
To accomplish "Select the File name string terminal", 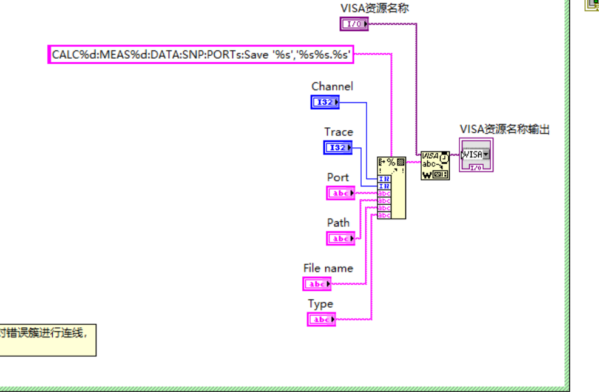I will (x=317, y=284).
